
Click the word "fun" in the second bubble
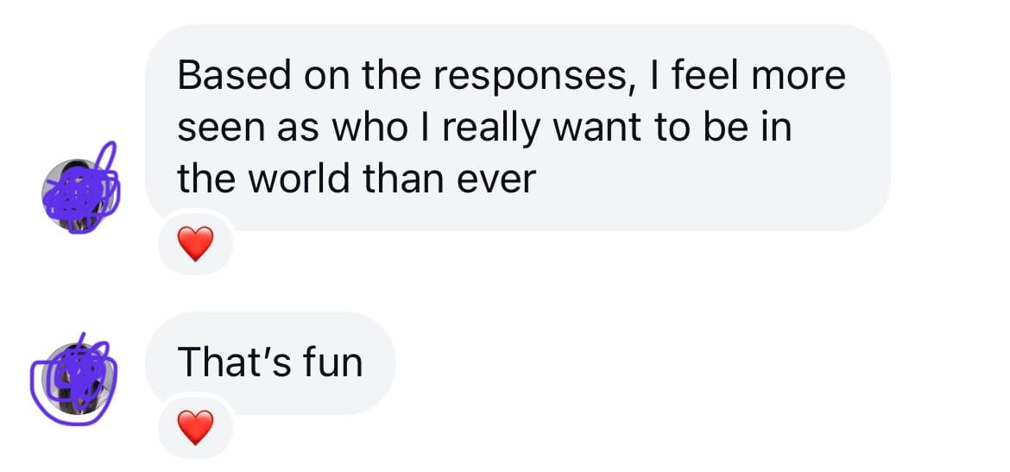(332, 362)
